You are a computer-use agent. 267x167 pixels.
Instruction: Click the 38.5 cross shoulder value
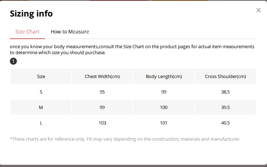click(225, 92)
